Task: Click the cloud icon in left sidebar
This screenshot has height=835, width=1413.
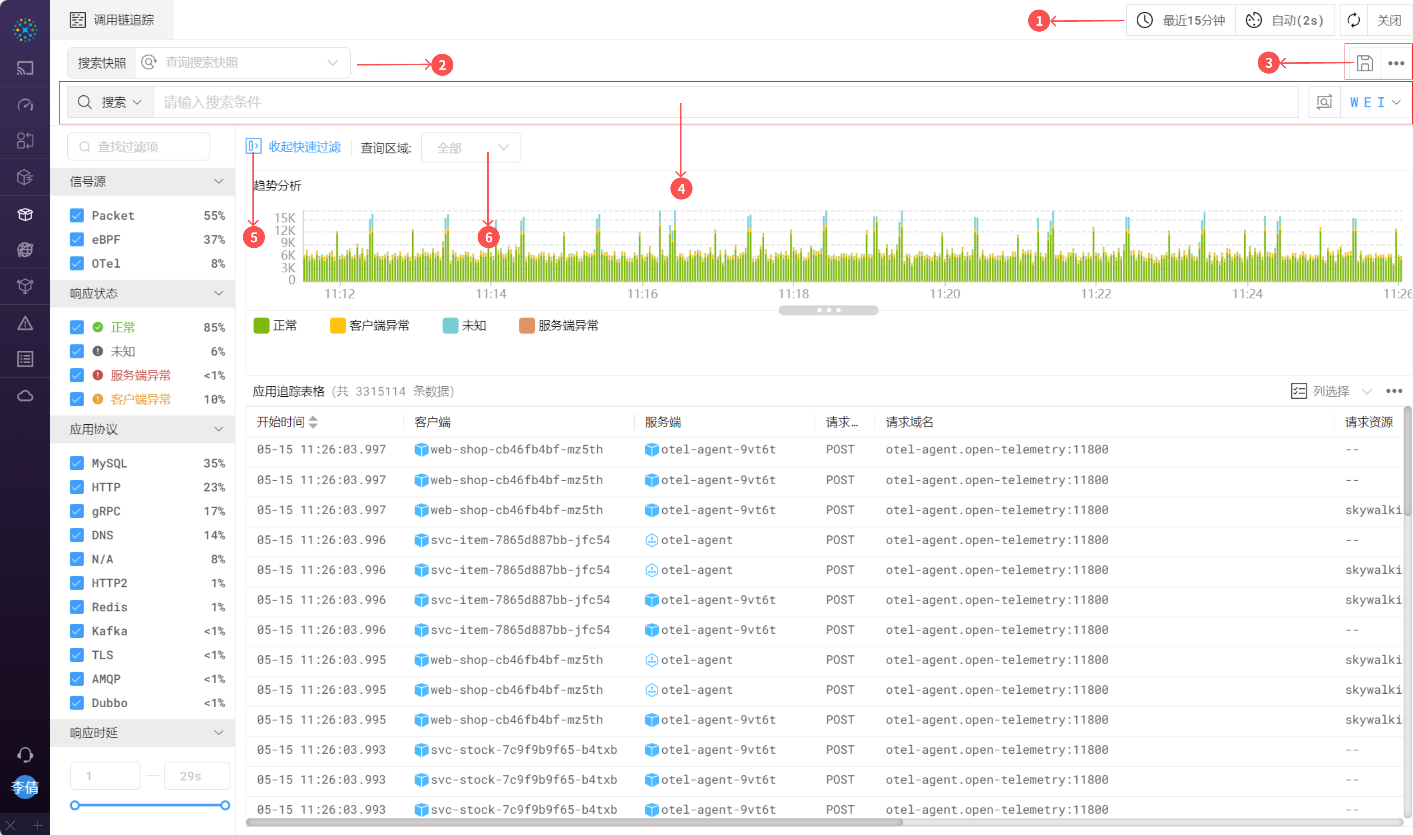Action: point(25,396)
